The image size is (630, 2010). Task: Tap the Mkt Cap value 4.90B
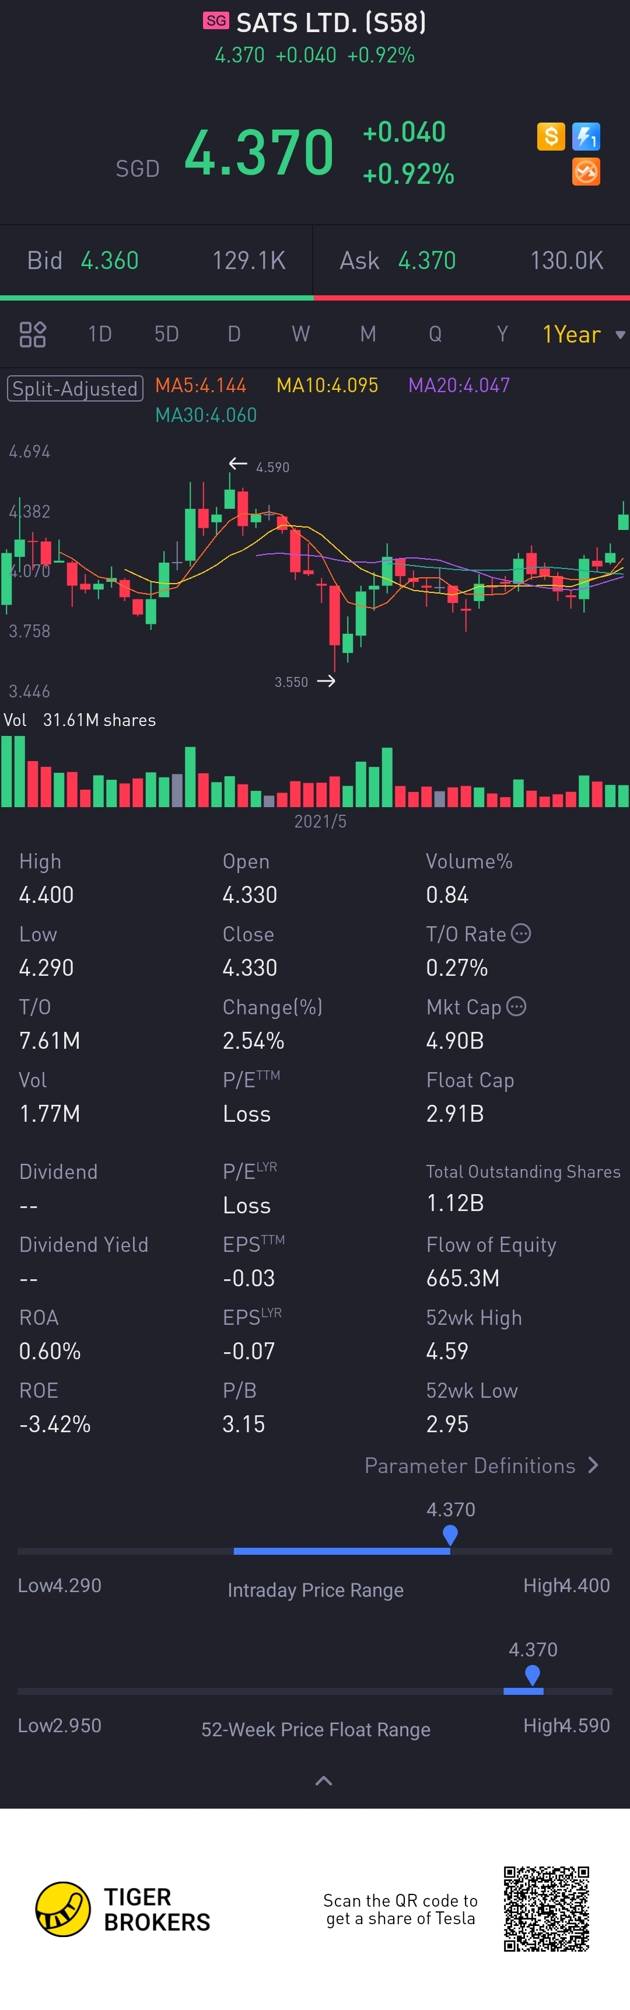pos(456,1041)
